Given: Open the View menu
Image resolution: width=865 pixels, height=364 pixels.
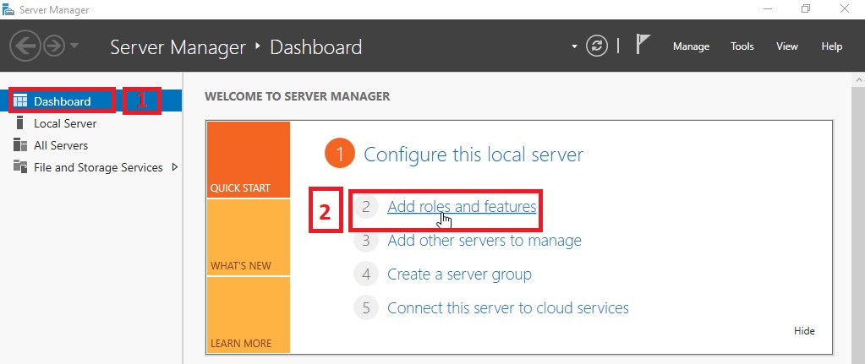Looking at the screenshot, I should 786,46.
